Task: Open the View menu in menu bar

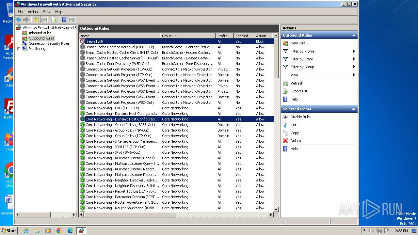Action: [x=47, y=12]
